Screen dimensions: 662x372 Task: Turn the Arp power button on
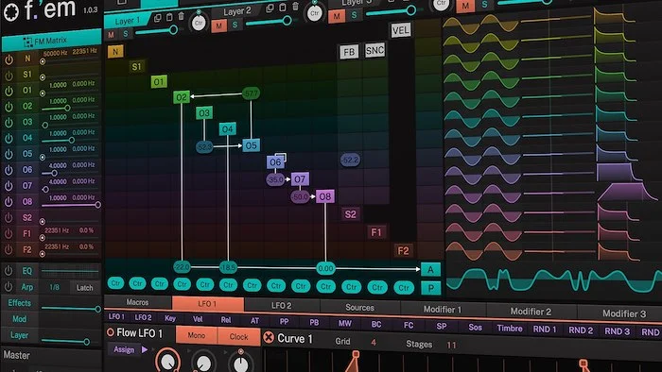point(8,286)
